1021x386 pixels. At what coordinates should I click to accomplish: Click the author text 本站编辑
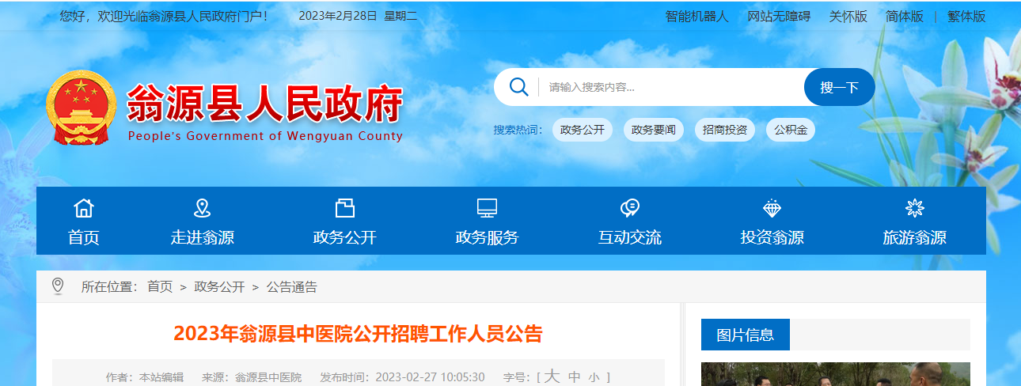(161, 377)
